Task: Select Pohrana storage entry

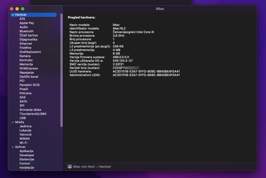Action: [x=25, y=93]
